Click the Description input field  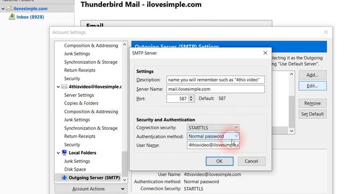[216, 80]
